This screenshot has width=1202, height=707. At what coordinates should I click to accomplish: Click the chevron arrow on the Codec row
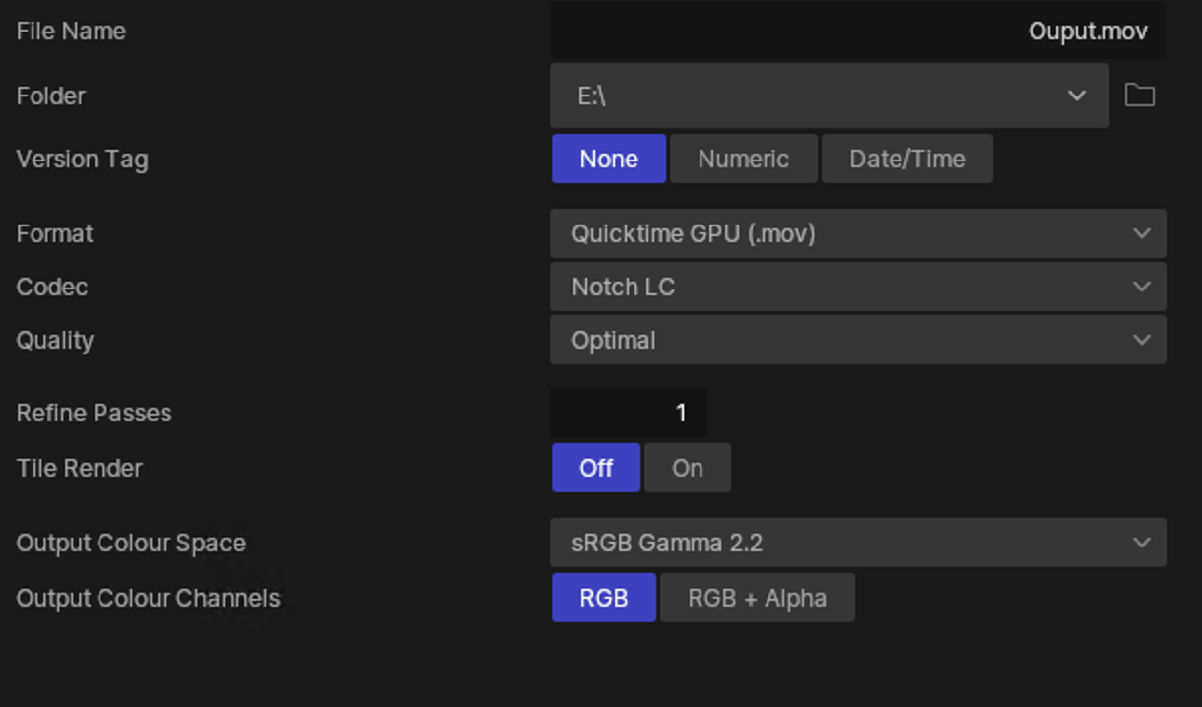(1141, 288)
